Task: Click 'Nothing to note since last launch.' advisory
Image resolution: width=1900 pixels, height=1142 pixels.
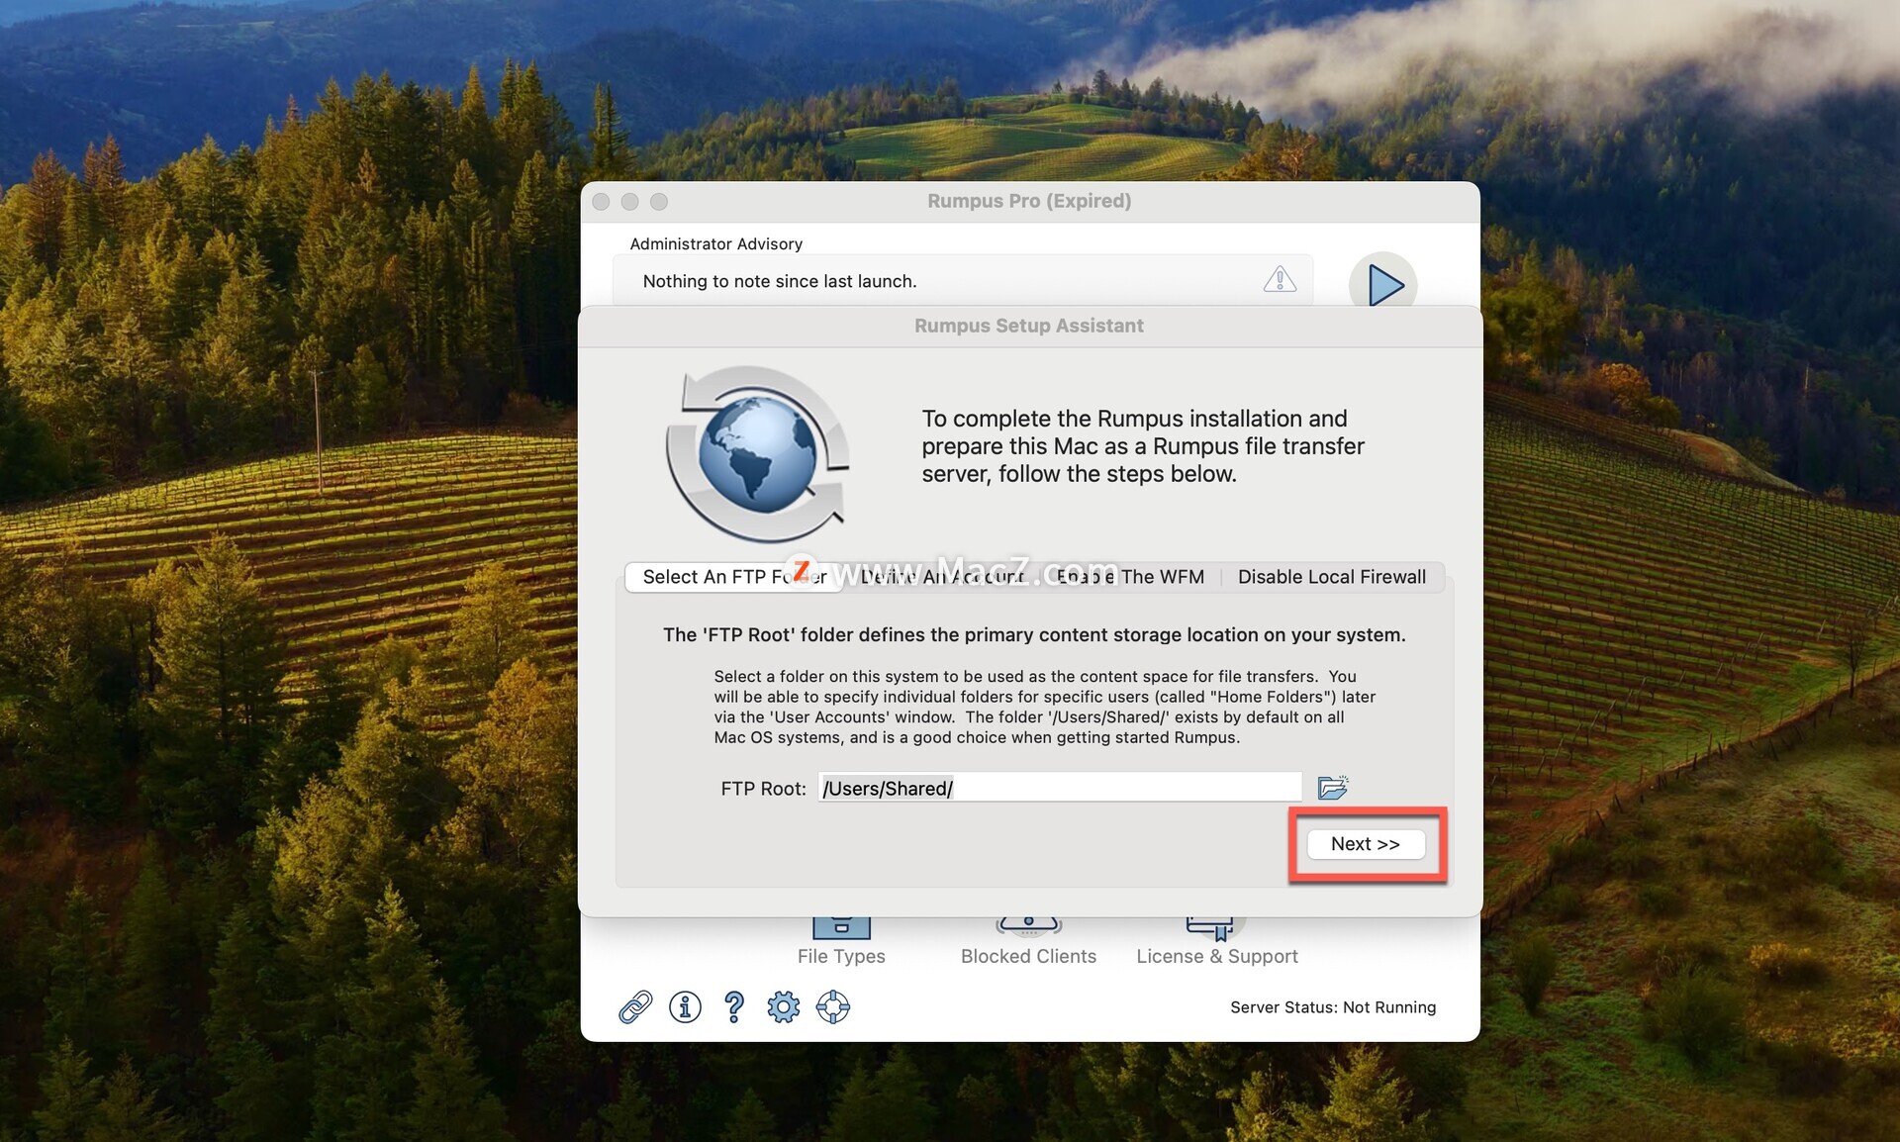Action: pos(780,281)
